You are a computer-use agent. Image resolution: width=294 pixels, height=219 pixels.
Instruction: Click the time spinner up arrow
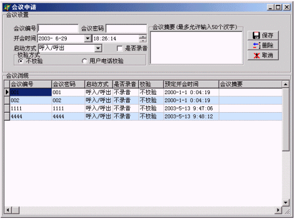click(x=143, y=37)
